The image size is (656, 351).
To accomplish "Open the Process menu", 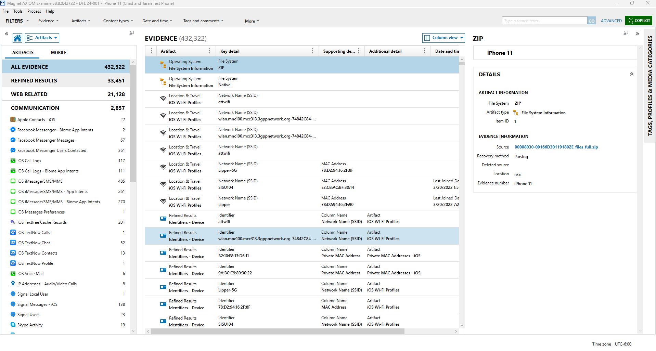I will click(x=34, y=11).
